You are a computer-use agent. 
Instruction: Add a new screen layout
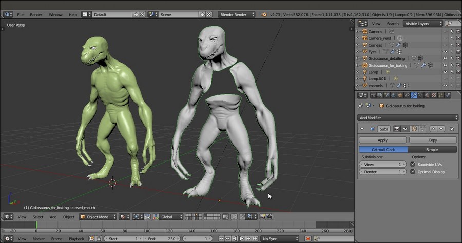click(136, 14)
